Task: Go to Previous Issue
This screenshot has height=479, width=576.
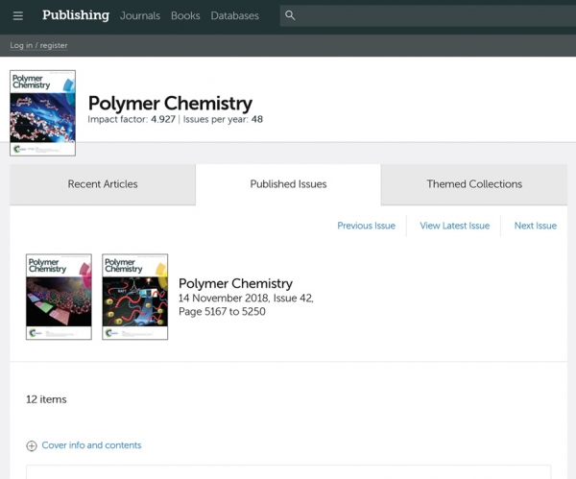Action: 367,226
